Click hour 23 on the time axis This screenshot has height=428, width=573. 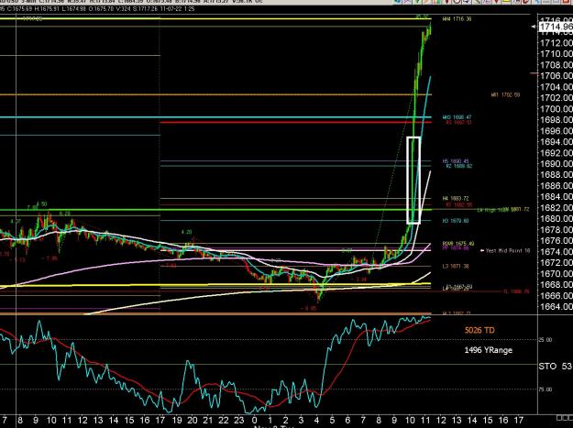click(x=239, y=420)
